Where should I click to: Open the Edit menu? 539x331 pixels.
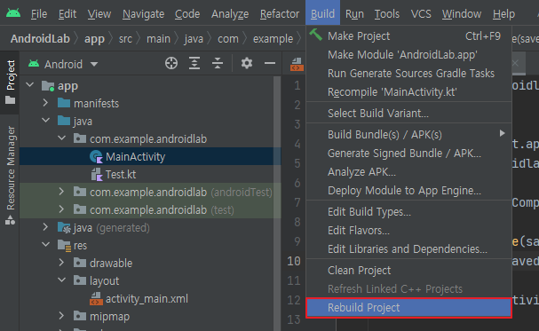point(67,14)
